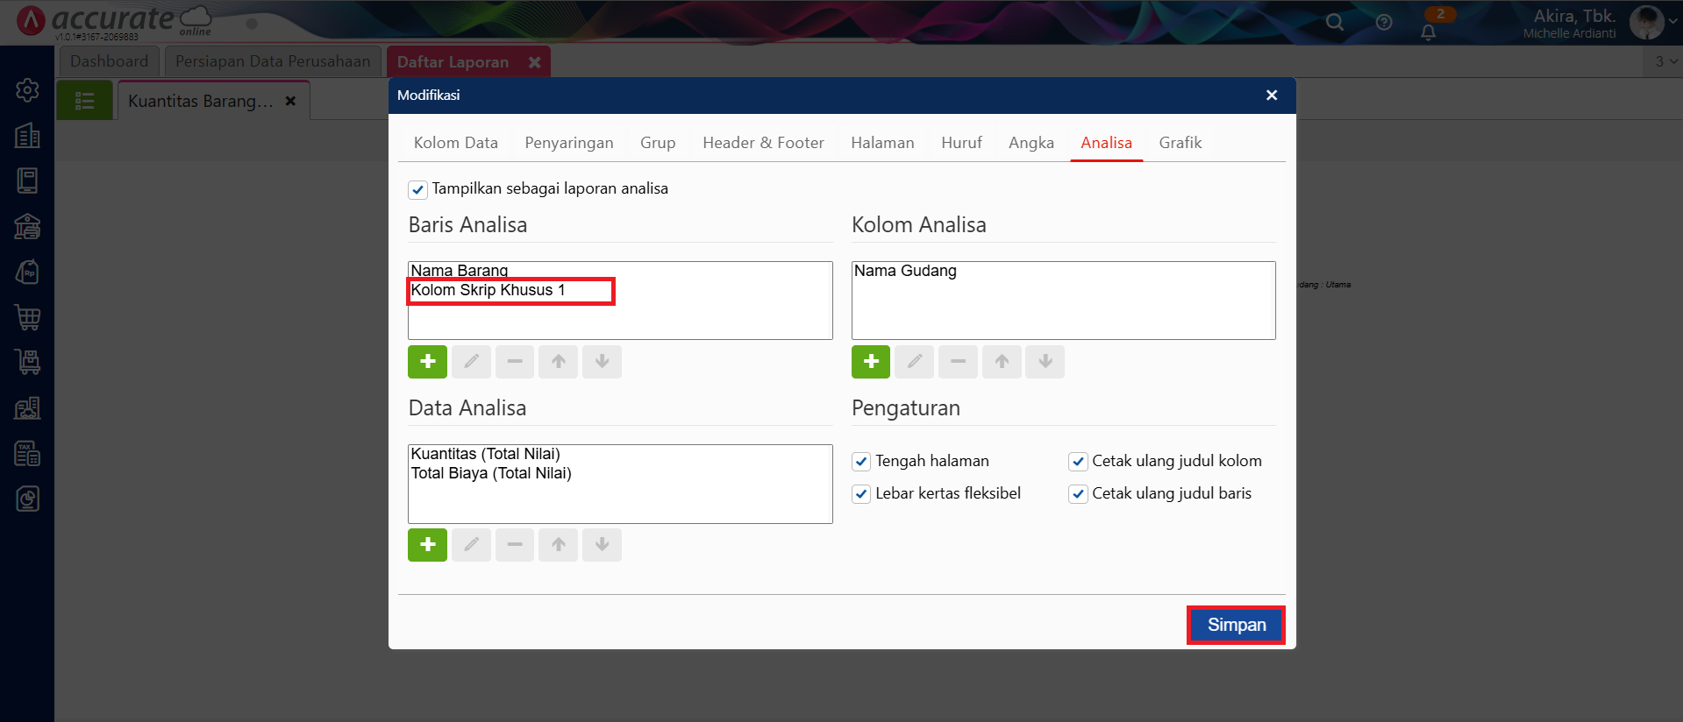This screenshot has width=1683, height=722.
Task: Click the green add button under Data Analisa
Action: point(427,545)
